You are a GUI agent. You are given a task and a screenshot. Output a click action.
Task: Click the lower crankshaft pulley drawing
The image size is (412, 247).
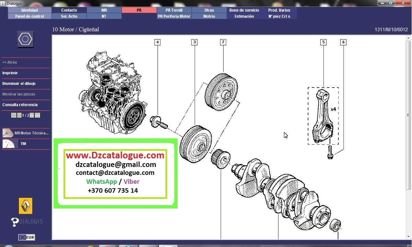[x=196, y=145]
